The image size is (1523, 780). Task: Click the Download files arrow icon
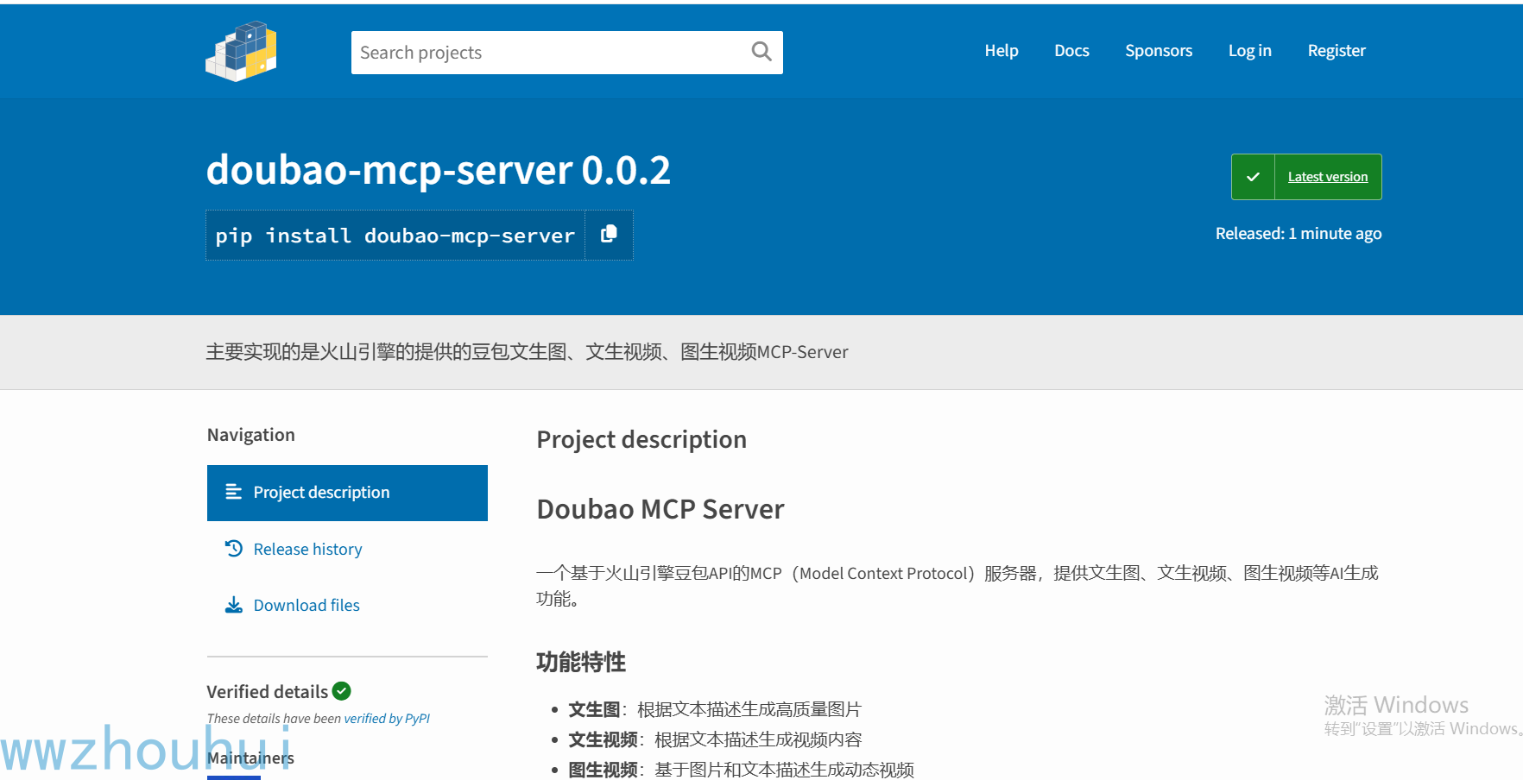(233, 605)
